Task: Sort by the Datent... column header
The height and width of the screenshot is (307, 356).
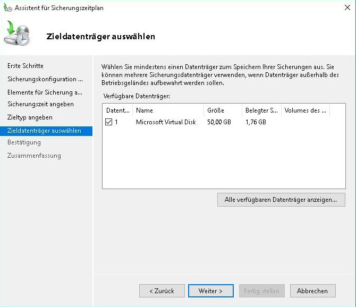Action: [117, 110]
